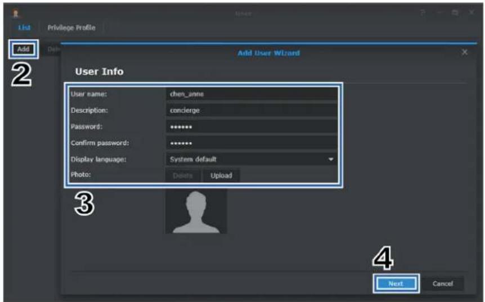Focus the Password input field
The width and height of the screenshot is (485, 302).
[x=252, y=127]
